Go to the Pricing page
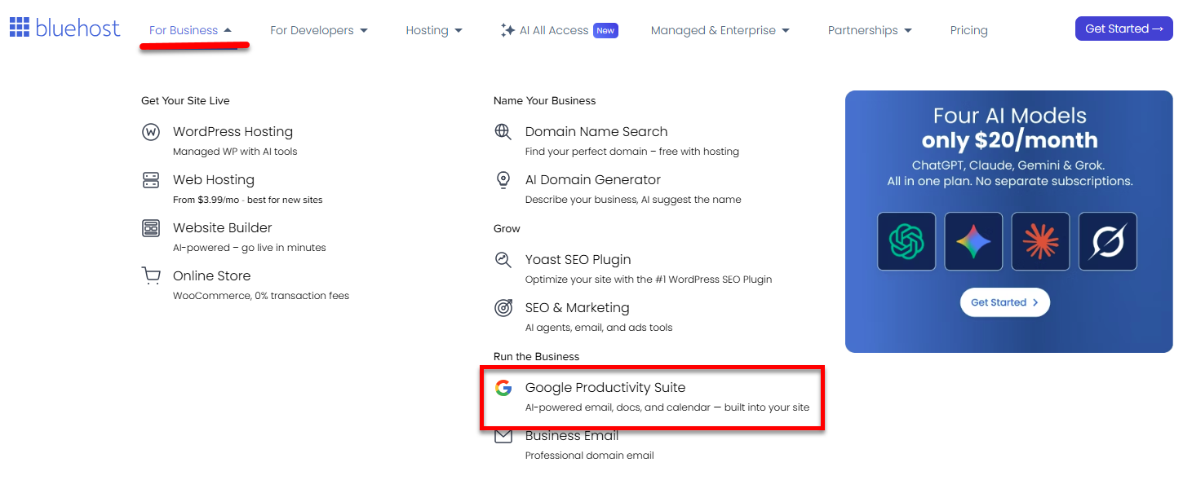The height and width of the screenshot is (502, 1183). coord(968,30)
